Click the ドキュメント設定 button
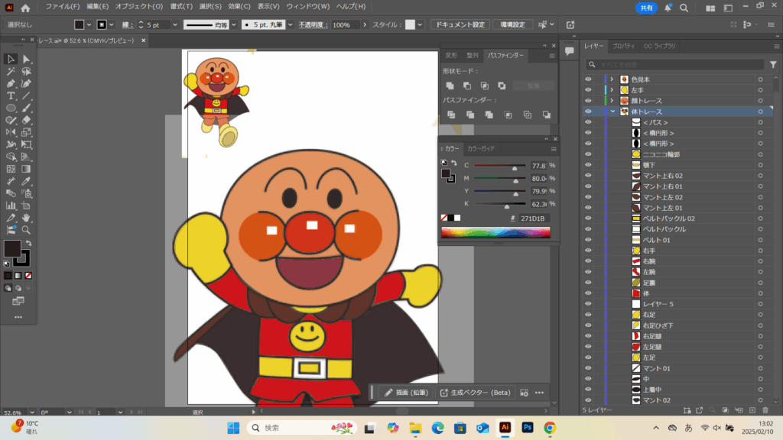 pyautogui.click(x=460, y=24)
